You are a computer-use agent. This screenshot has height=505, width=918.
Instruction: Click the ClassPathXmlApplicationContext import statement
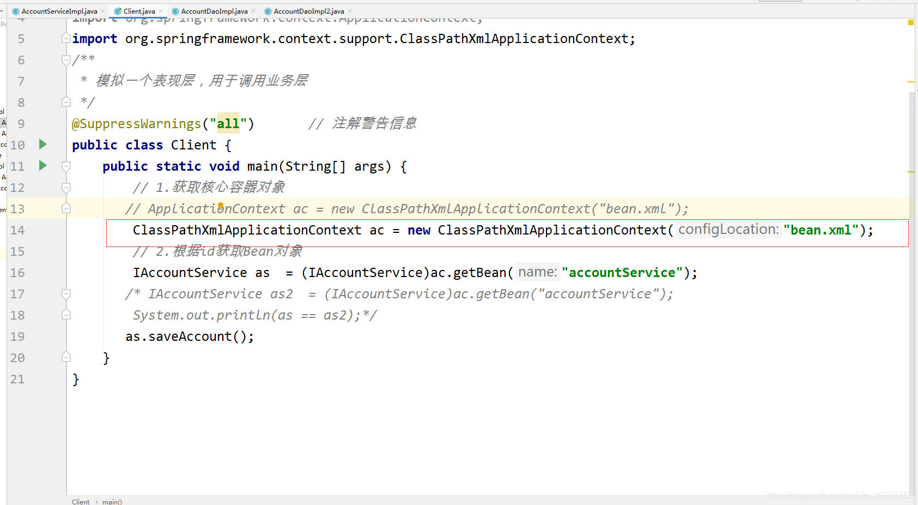[x=354, y=39]
